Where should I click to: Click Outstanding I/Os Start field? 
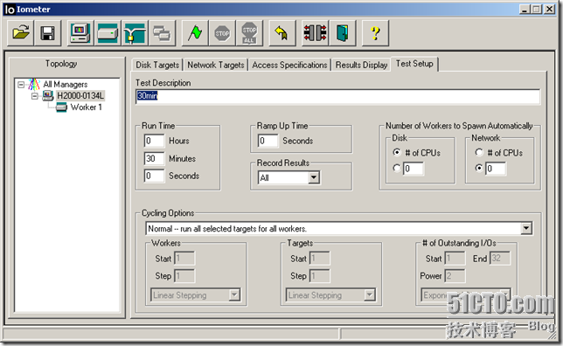[x=455, y=259]
